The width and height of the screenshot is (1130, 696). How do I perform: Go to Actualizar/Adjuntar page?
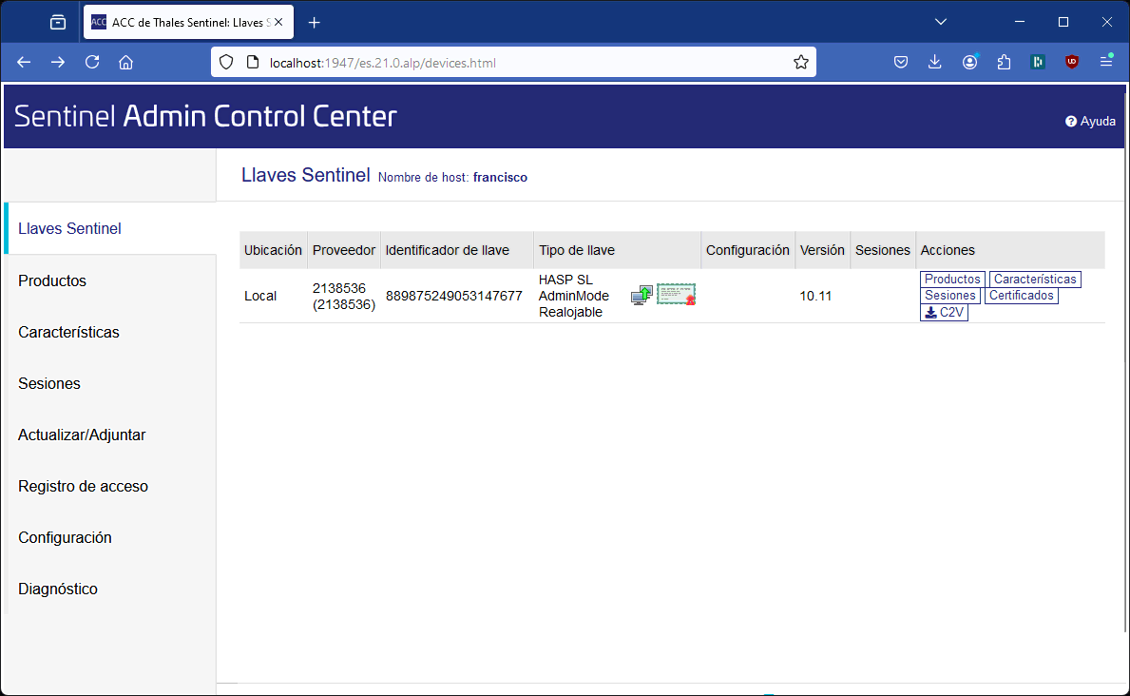[82, 435]
